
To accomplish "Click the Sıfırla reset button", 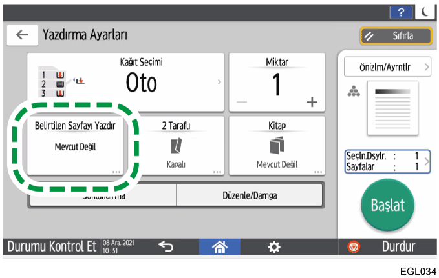I will [396, 36].
